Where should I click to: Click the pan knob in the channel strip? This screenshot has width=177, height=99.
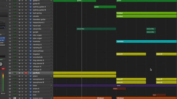(1, 64)
